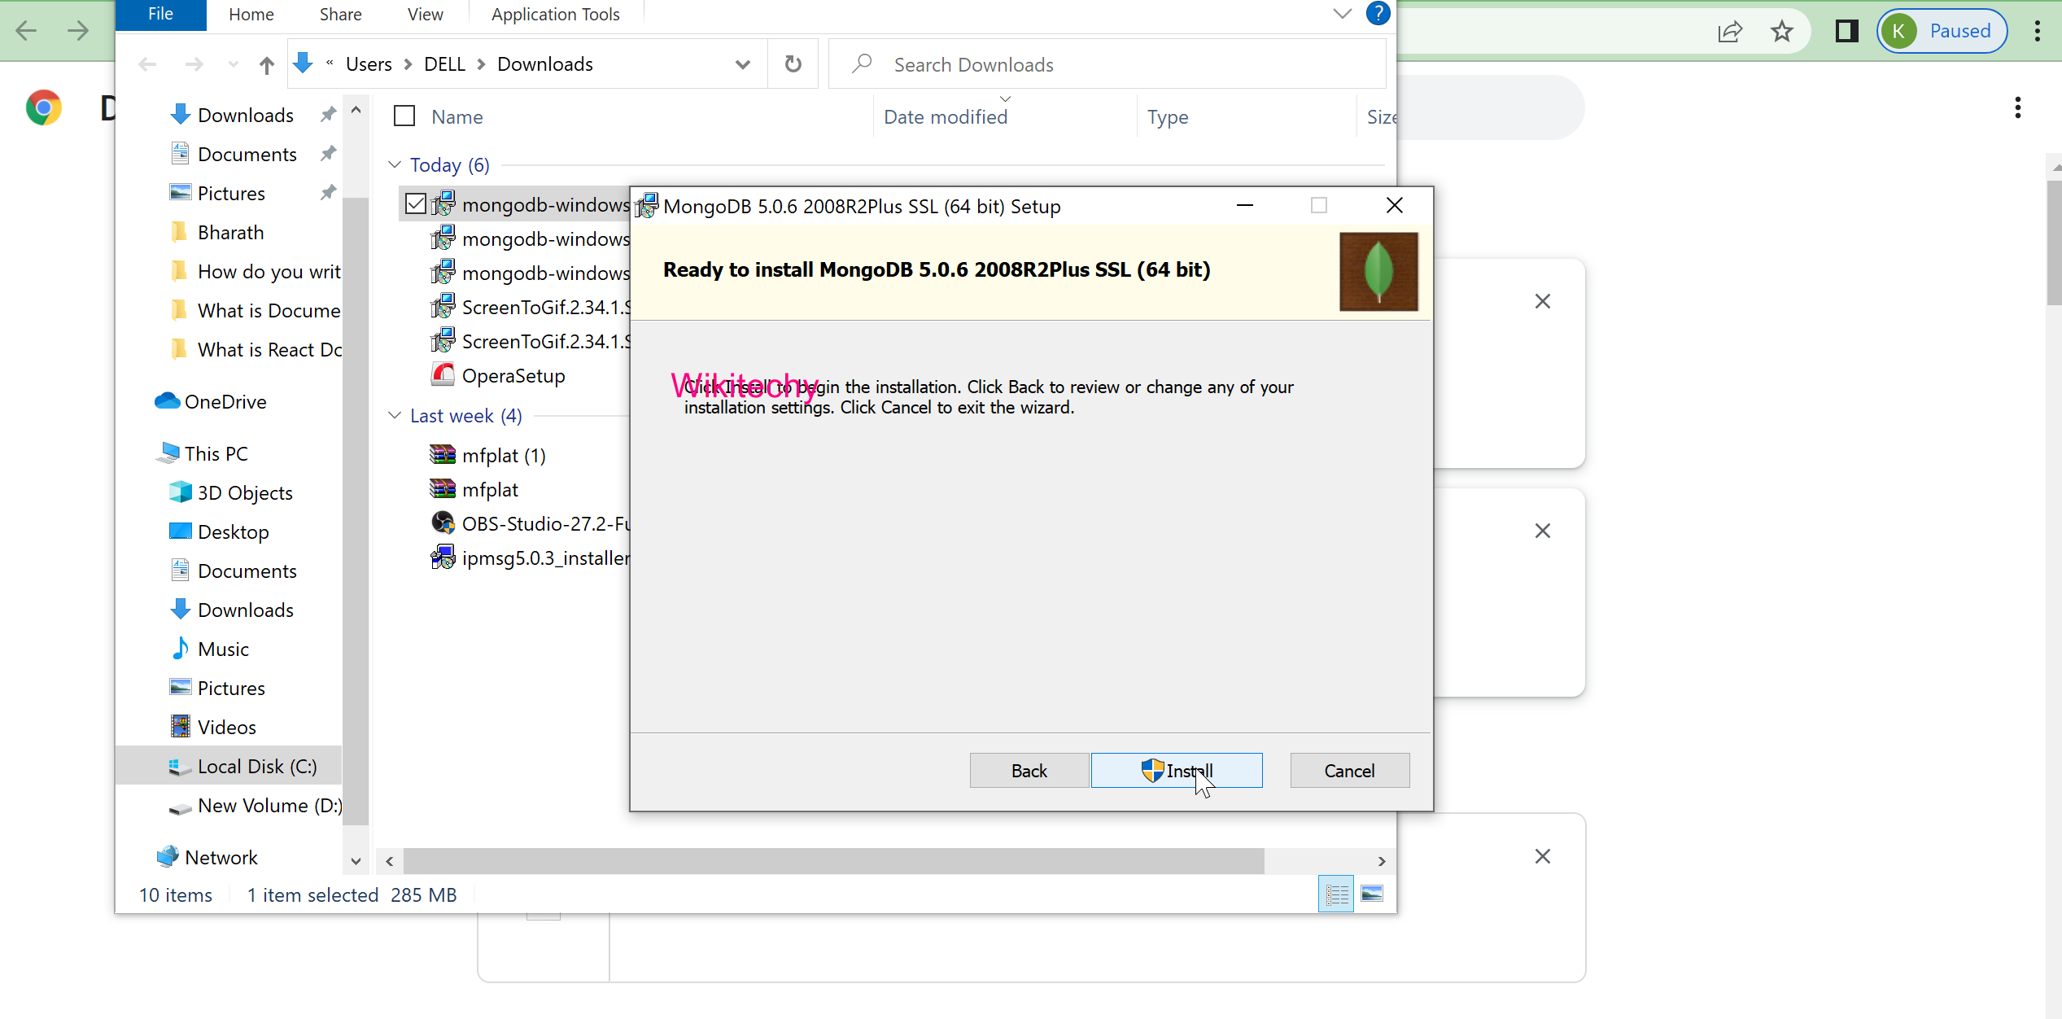
Task: Open the File tab in File Explorer
Action: coord(160,13)
